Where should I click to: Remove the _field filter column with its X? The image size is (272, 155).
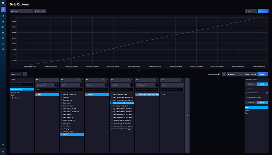82,80
